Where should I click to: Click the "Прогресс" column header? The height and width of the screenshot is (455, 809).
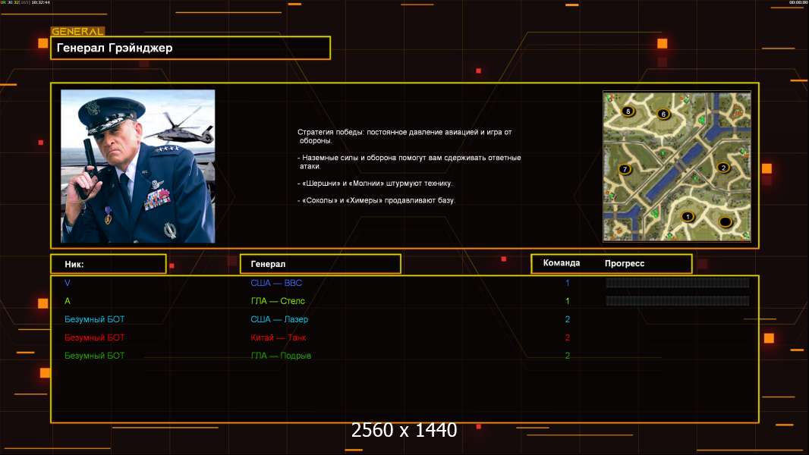click(625, 264)
